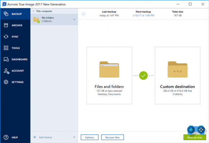The image size is (209, 143).
Task: Open the Backup section icon
Action: tap(6, 14)
